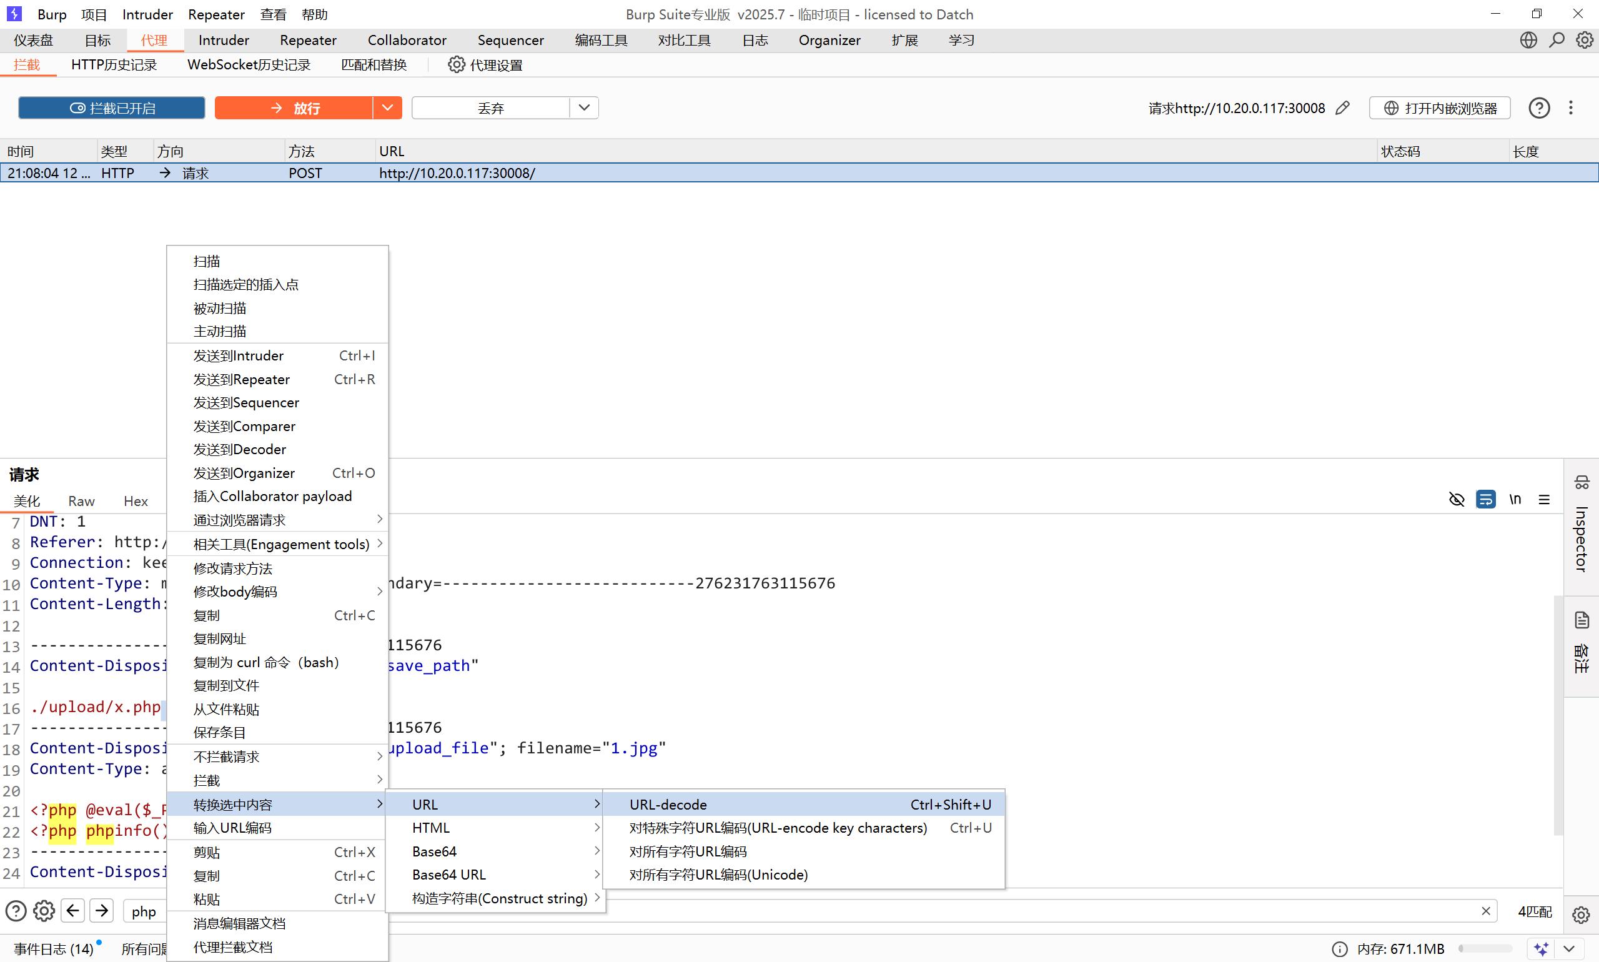Choose 发送到Repeater in the context menu
This screenshot has width=1599, height=962.
coord(242,379)
